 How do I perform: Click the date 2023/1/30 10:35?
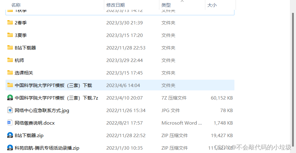pyautogui.click(x=125, y=148)
